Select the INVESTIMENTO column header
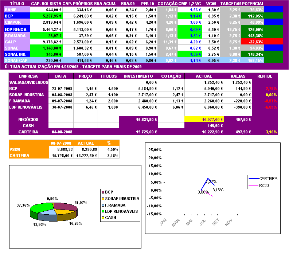Viewport: 289px width, 266px height. click(138, 76)
